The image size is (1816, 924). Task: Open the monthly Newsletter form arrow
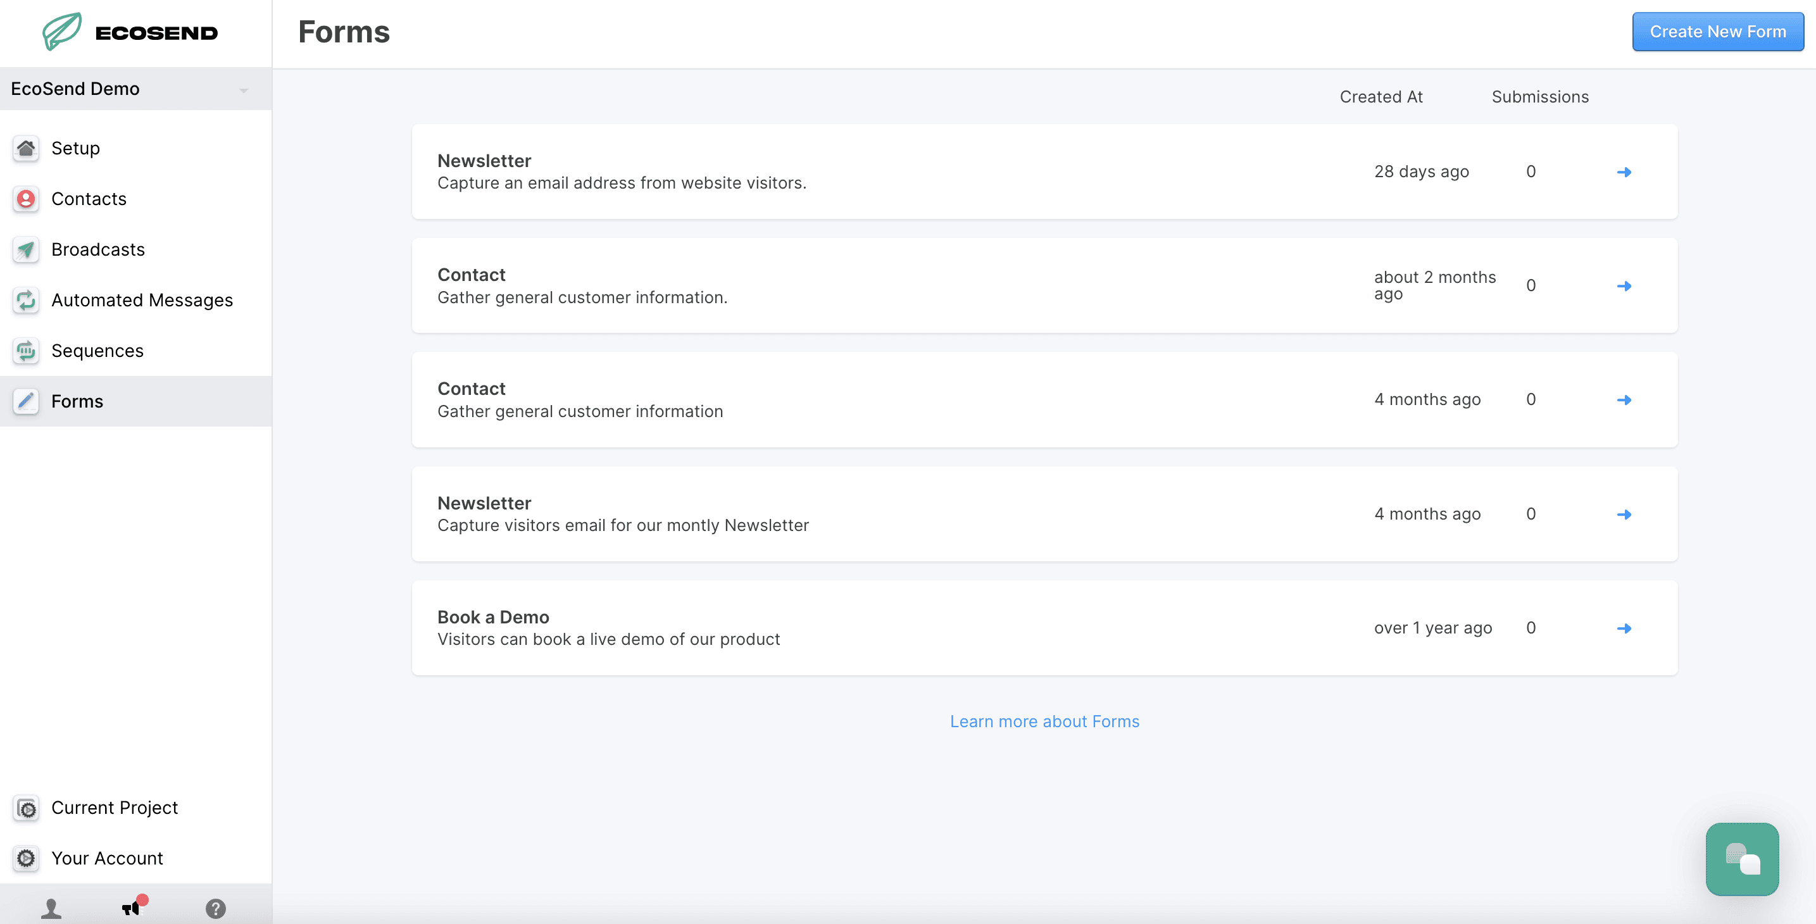click(1624, 515)
